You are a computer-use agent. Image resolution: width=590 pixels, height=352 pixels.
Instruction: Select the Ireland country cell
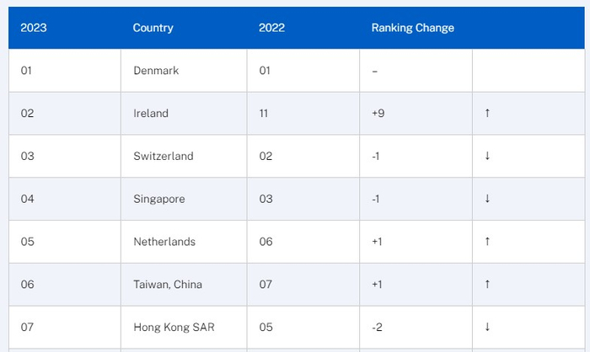[x=151, y=114]
